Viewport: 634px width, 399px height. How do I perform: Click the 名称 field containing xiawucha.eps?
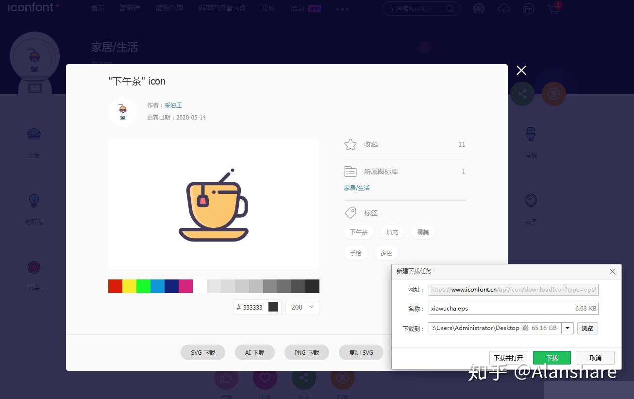point(514,309)
